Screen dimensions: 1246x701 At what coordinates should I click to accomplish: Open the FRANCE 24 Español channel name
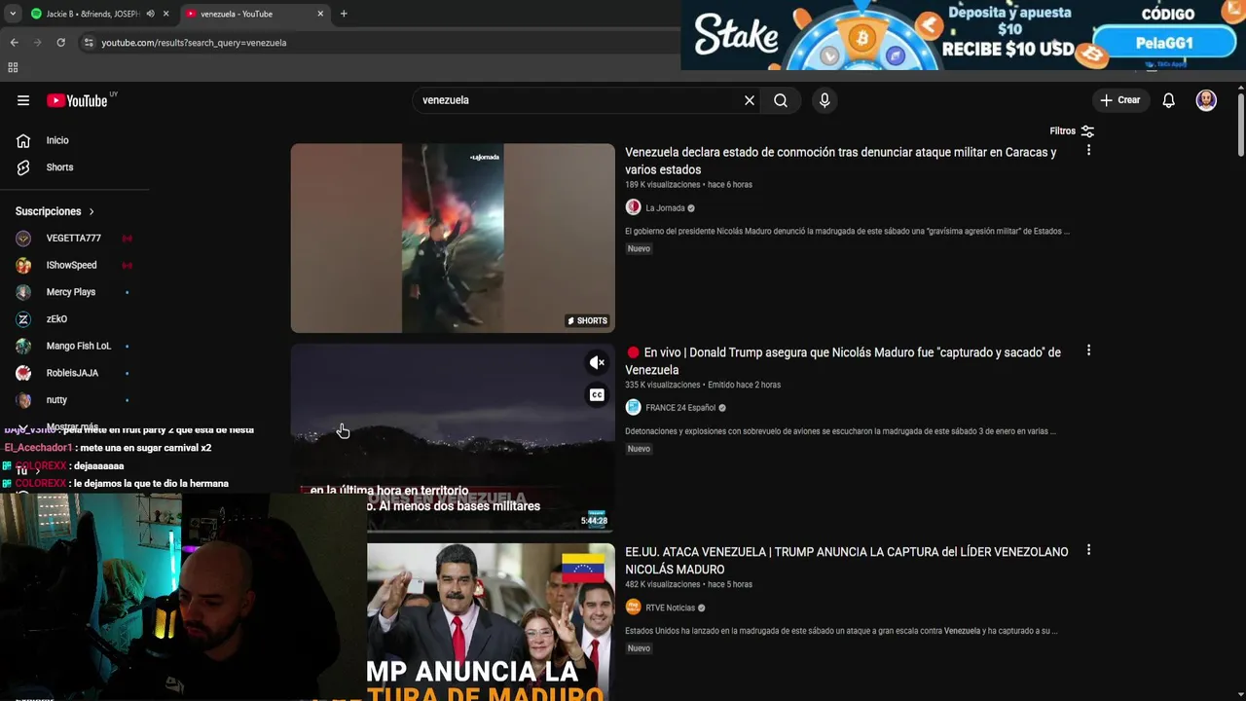(x=680, y=408)
